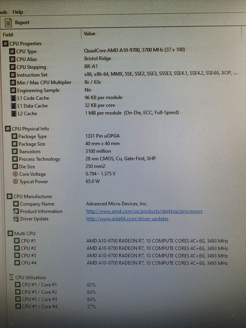Click the CPU Stepping row icon
Viewport: 246px width, 328px height.
pos(13,67)
